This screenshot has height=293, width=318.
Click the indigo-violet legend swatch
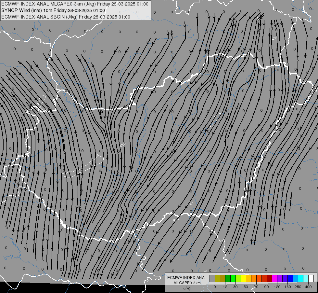(x=285, y=278)
